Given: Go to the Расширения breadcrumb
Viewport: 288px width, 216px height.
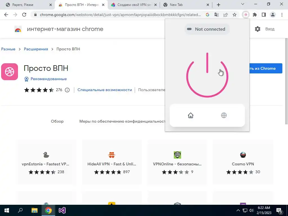Looking at the screenshot, I should (x=36, y=49).
